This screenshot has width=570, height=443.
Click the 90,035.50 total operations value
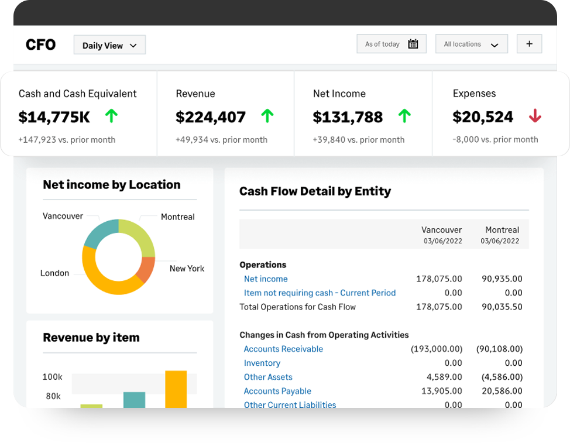point(502,307)
